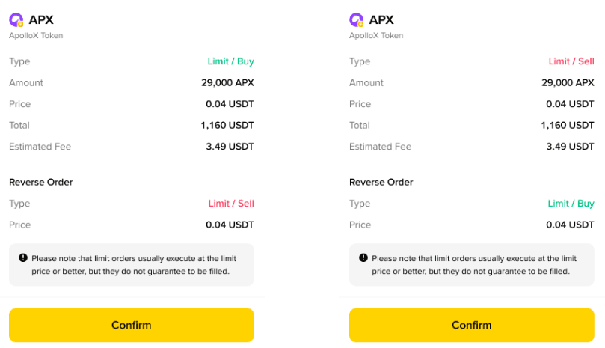Click the left Reverse Order heading

(x=41, y=183)
